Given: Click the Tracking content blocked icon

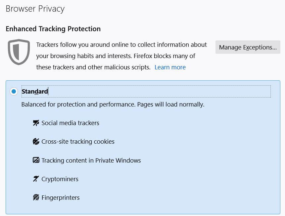Looking at the screenshot, I should pyautogui.click(x=36, y=160).
